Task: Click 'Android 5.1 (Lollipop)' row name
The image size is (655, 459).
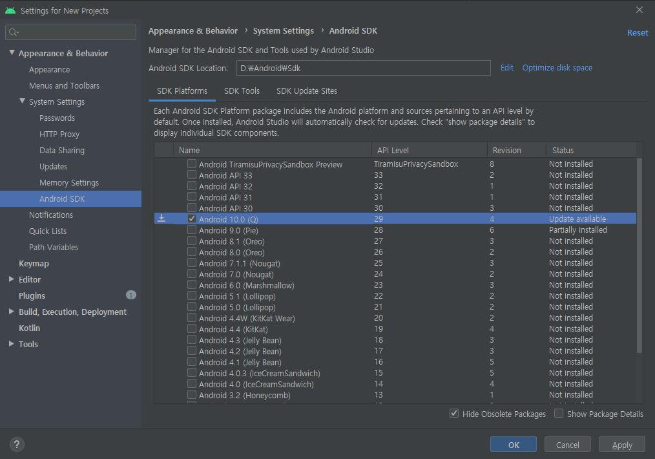Action: point(237,296)
